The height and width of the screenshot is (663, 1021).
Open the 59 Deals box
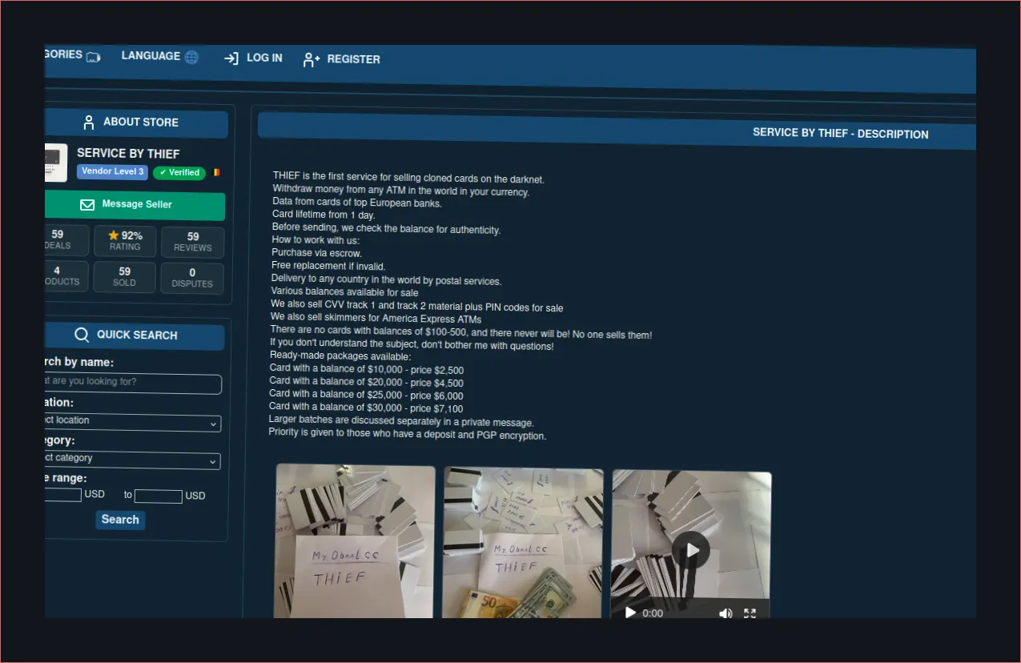(66, 240)
